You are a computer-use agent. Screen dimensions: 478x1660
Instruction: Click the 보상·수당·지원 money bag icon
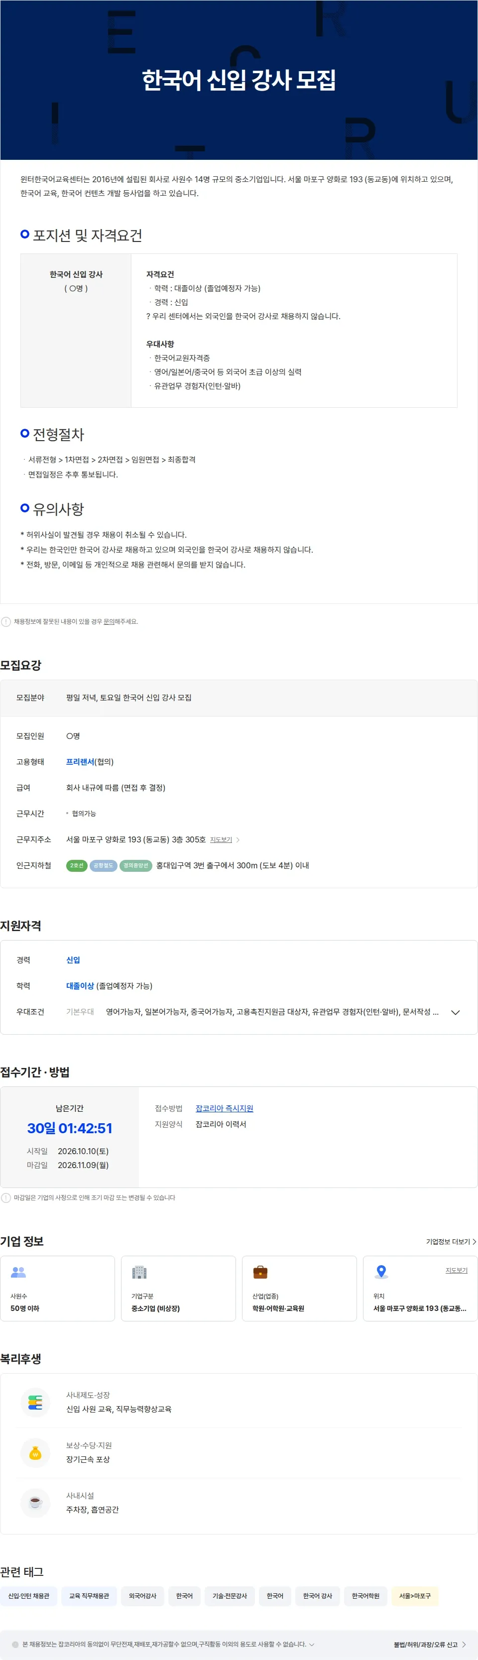pos(35,1452)
